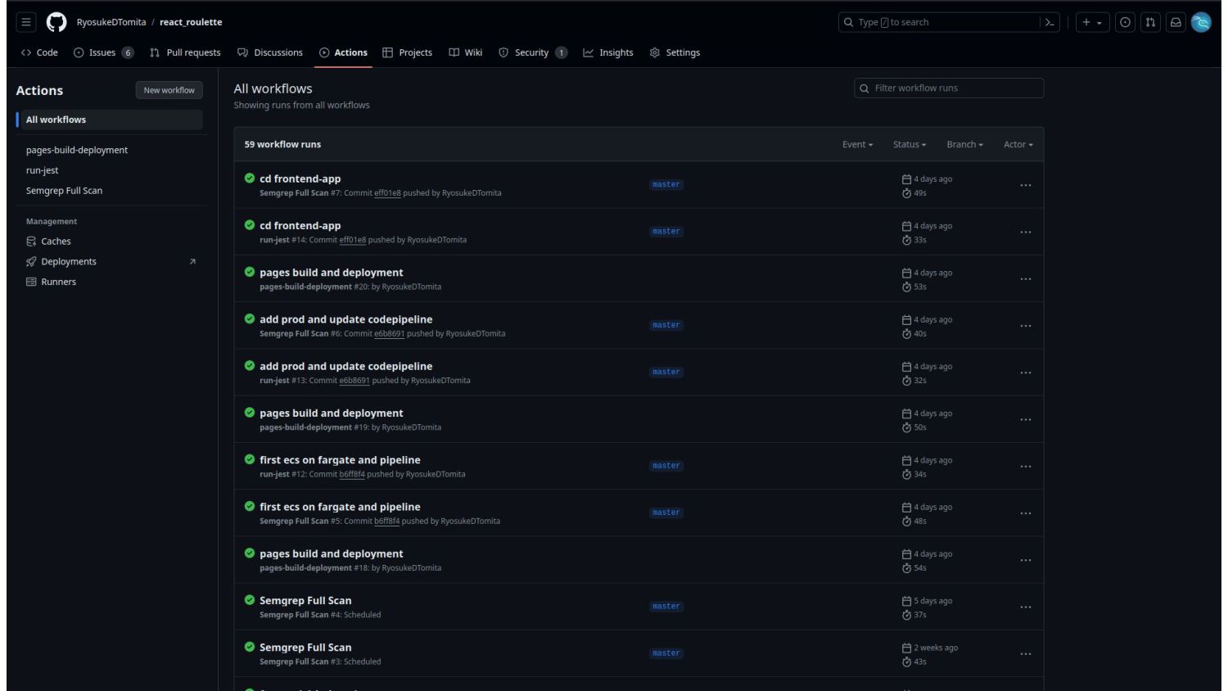
Task: Click the New workflow button
Action: click(169, 90)
